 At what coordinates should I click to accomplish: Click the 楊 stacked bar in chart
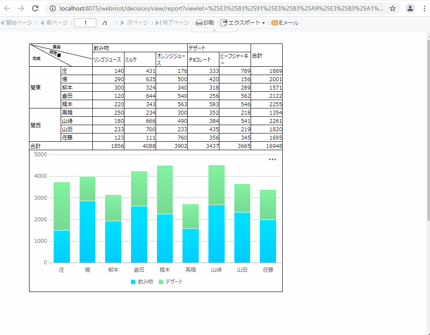pyautogui.click(x=87, y=220)
